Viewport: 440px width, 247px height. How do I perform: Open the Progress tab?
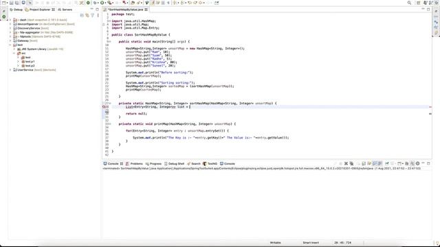pyautogui.click(x=153, y=163)
